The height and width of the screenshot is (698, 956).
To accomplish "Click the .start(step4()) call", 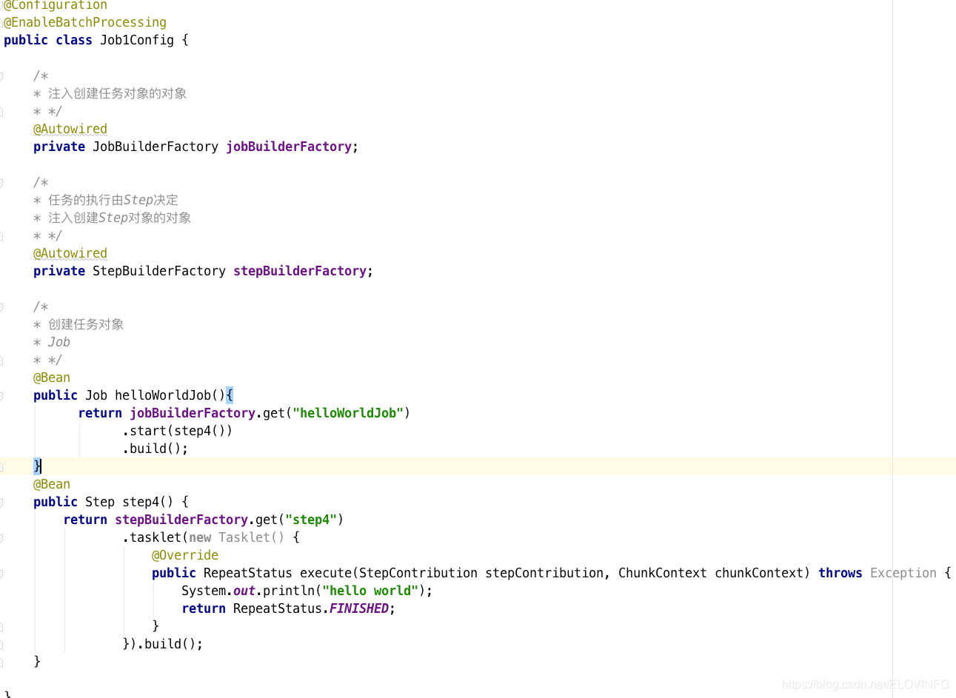I will 178,431.
